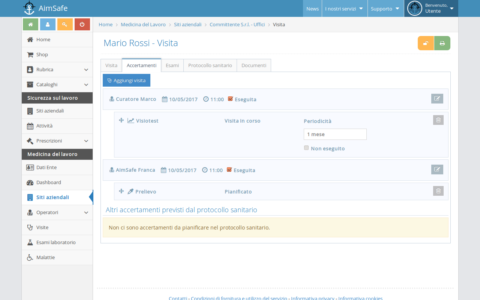Expand the Prescrizioni sidebar menu

point(57,141)
